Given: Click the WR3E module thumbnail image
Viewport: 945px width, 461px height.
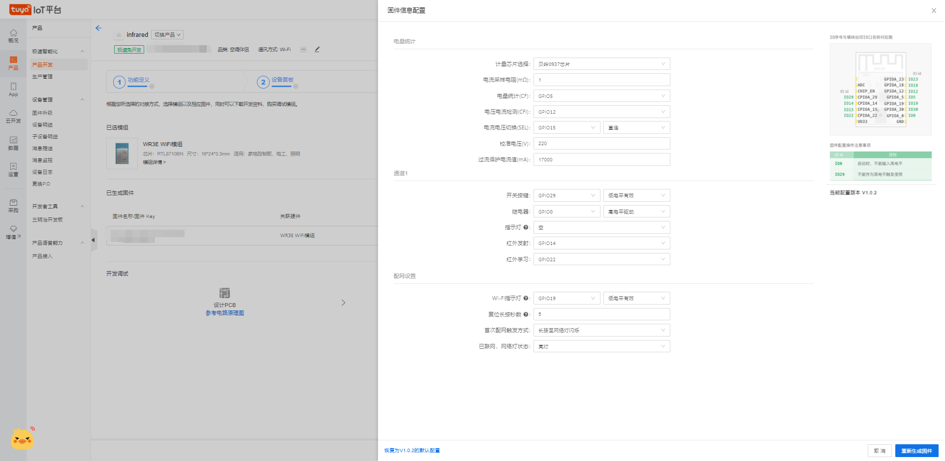Looking at the screenshot, I should (x=122, y=154).
